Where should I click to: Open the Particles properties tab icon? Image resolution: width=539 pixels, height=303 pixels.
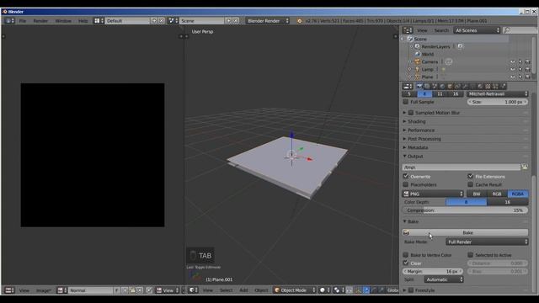coord(495,86)
